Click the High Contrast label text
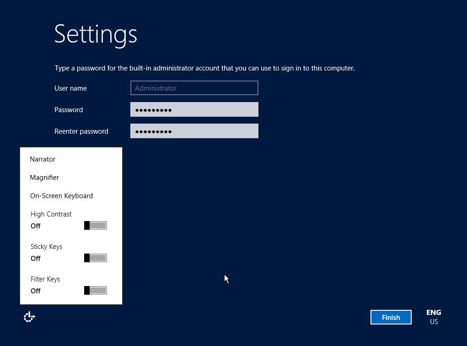467x346 pixels. point(51,214)
